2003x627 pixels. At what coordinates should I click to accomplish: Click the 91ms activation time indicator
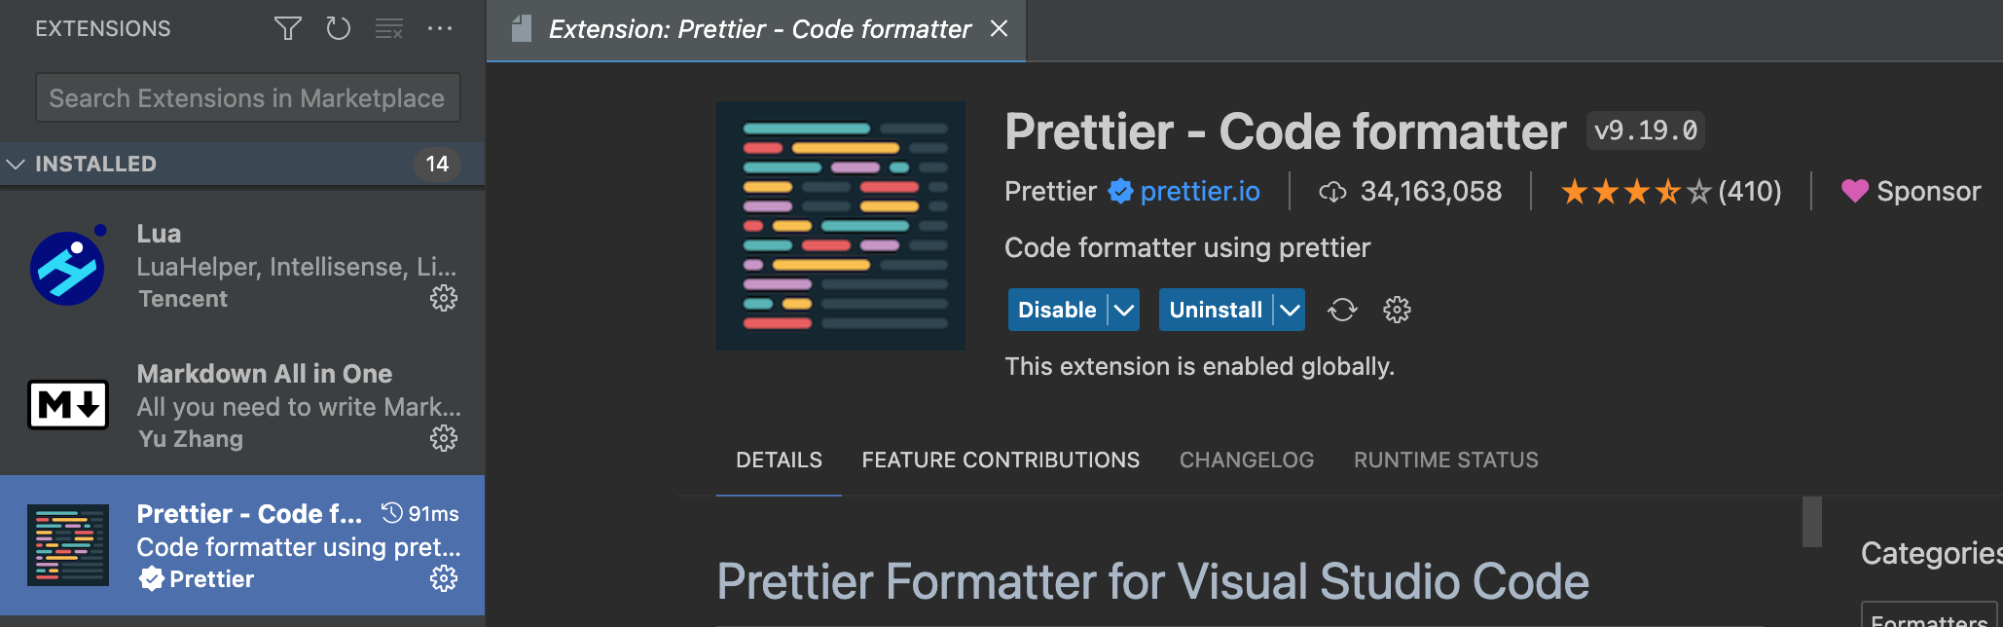[x=420, y=513]
